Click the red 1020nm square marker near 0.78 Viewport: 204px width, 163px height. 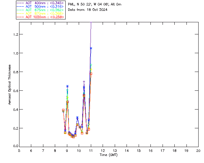[91, 74]
